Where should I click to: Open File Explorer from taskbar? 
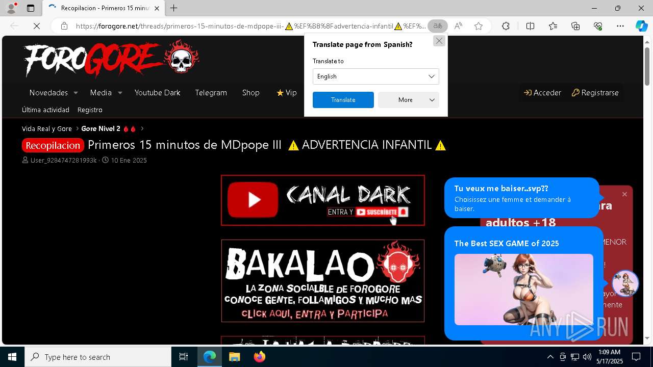234,357
